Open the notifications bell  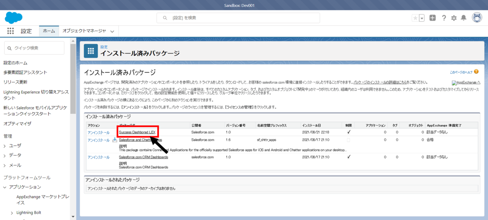464,18
